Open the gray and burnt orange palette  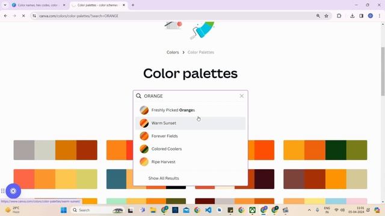point(55,150)
